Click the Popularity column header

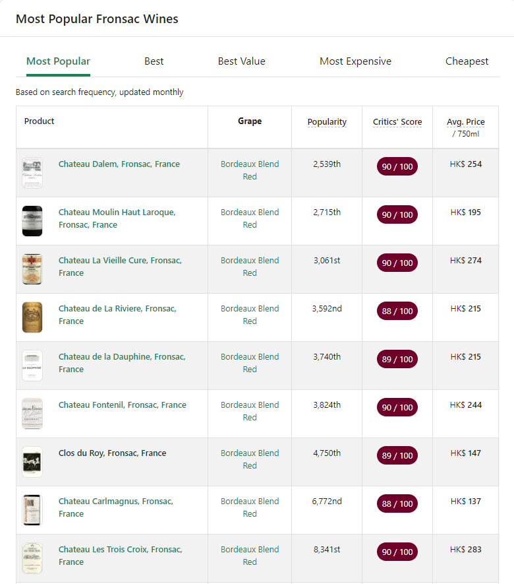click(x=327, y=122)
